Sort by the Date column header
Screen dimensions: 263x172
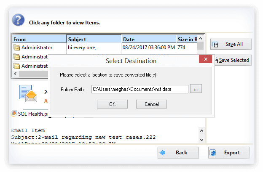click(148, 40)
